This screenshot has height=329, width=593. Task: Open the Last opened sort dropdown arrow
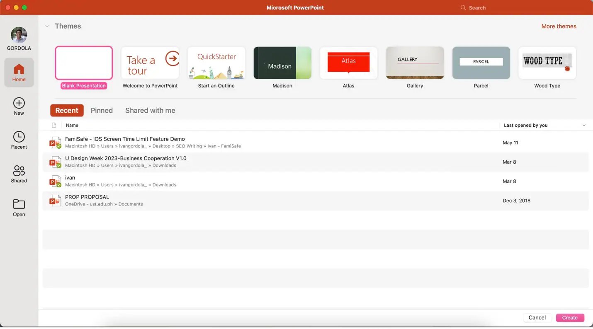point(584,125)
